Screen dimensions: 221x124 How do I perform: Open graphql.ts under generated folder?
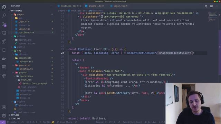click(x=26, y=69)
